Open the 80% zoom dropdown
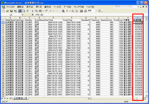Viewport: 150px width, 104px height. (x=96, y=11)
